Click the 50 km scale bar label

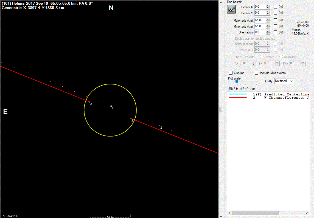pyautogui.click(x=110, y=217)
